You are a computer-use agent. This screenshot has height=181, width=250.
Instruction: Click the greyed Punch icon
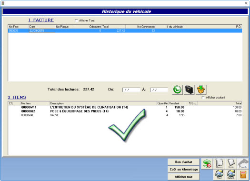pyautogui.click(x=243, y=164)
